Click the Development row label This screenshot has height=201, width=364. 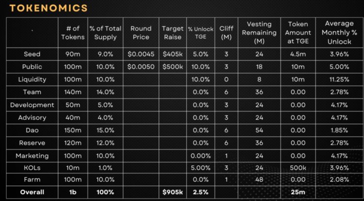pyautogui.click(x=32, y=105)
